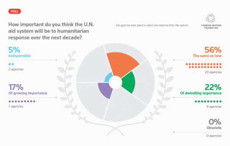The height and width of the screenshot is (146, 230).
Task: Click the red POLL badge
Action: pos(15,11)
